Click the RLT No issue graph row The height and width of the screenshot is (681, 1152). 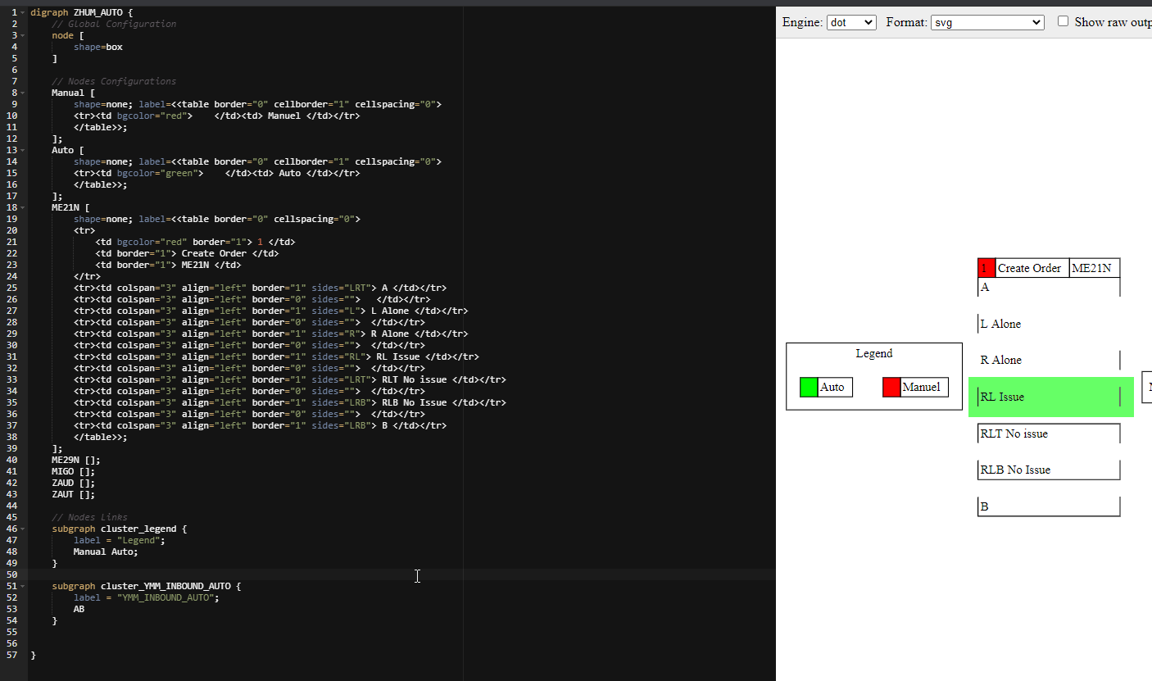click(x=1048, y=434)
